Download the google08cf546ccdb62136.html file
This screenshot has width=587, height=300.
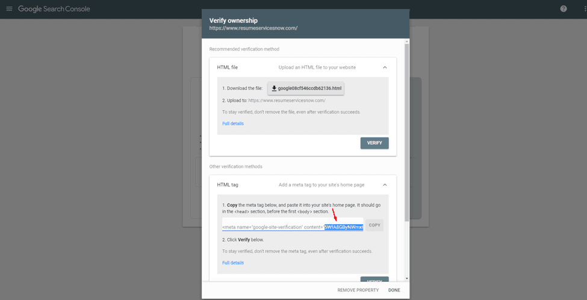(306, 89)
